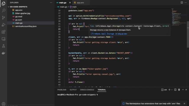Screen dimensions: 189x106
Task: Click the app.Storage(context.TODO()) line
Action: pos(91,37)
